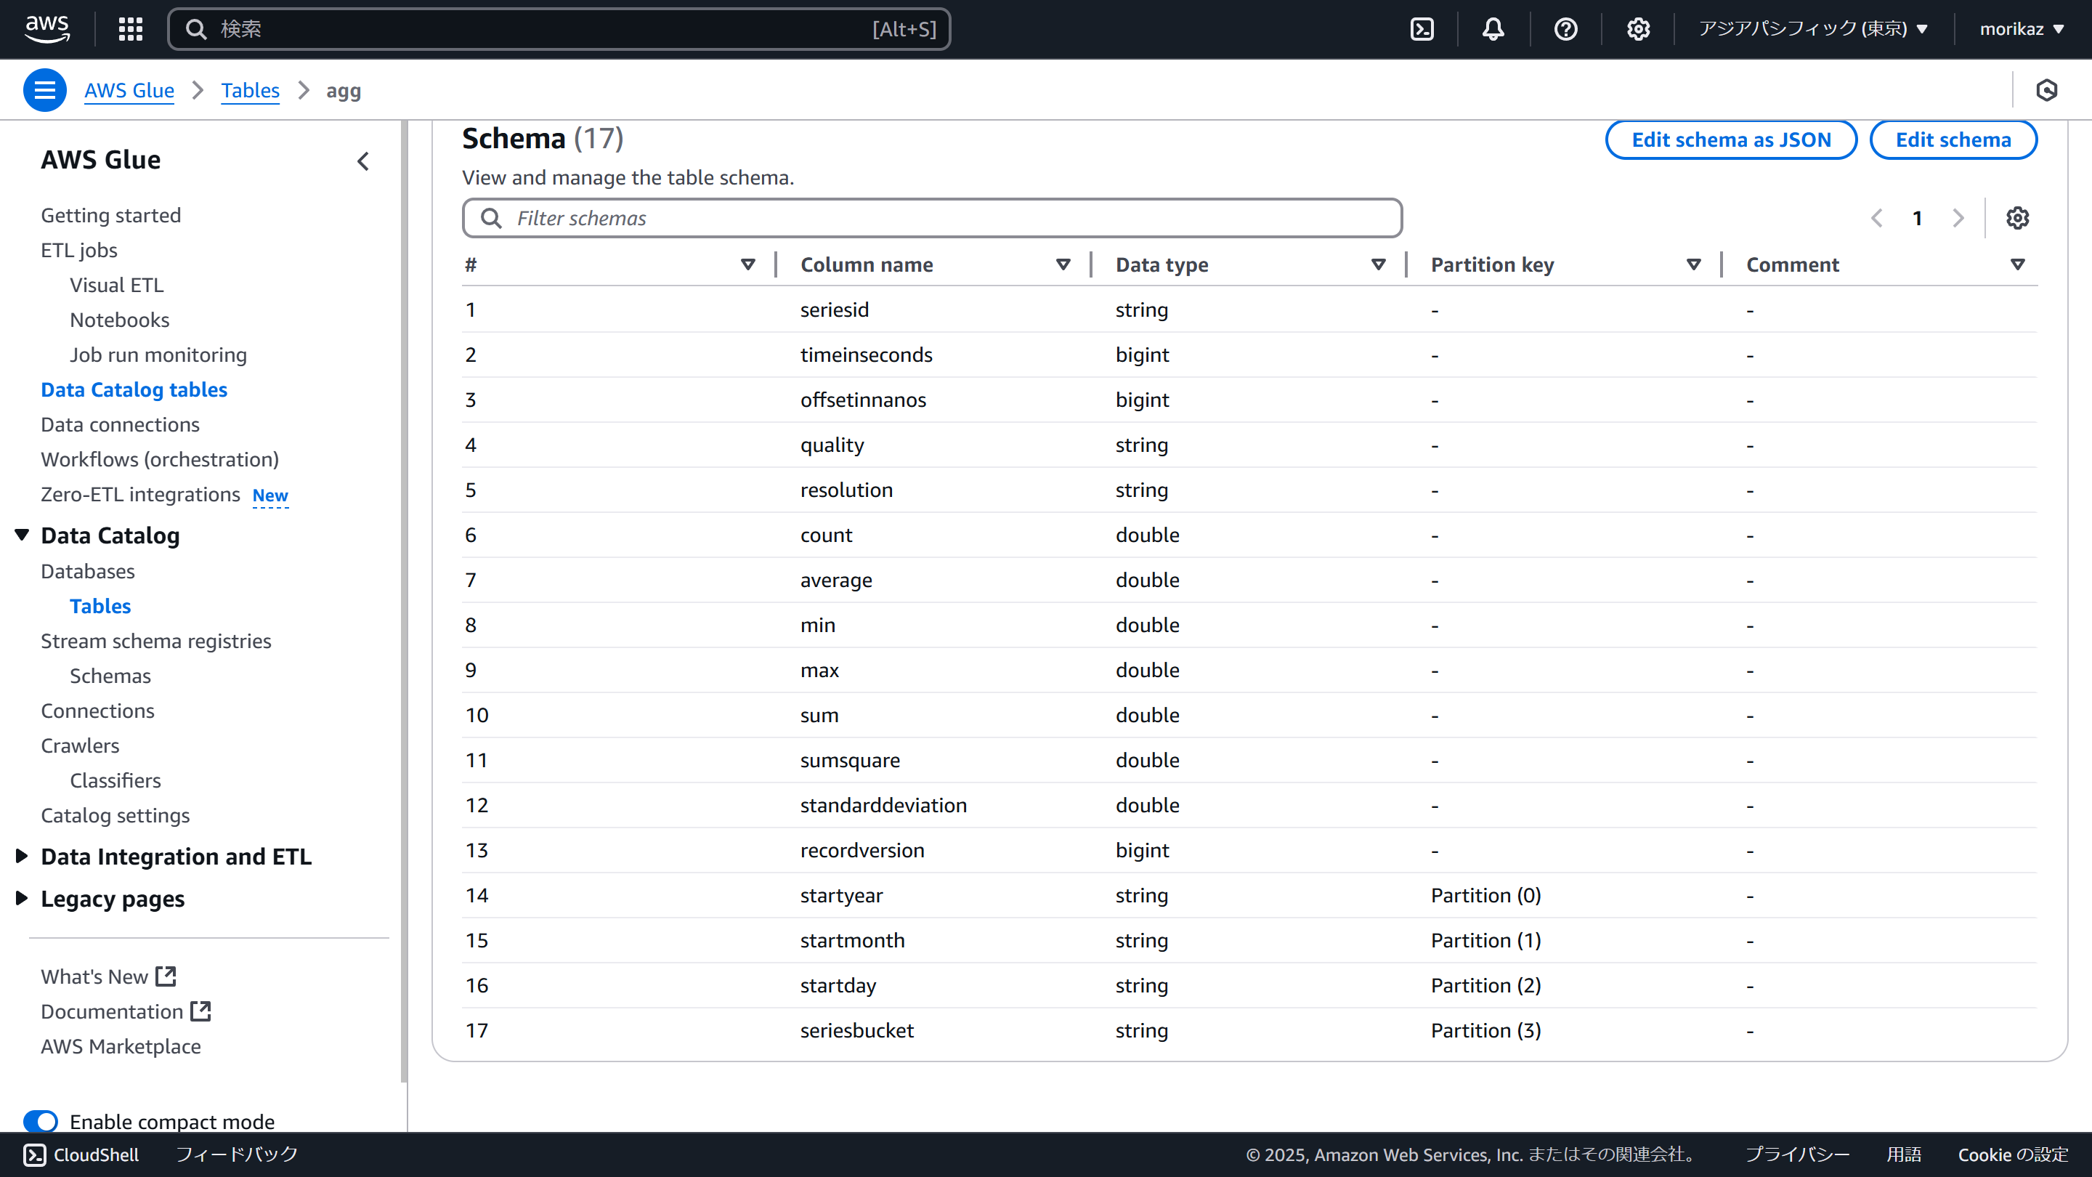Image resolution: width=2092 pixels, height=1177 pixels.
Task: Open schema table preferences gear
Action: click(x=2017, y=218)
